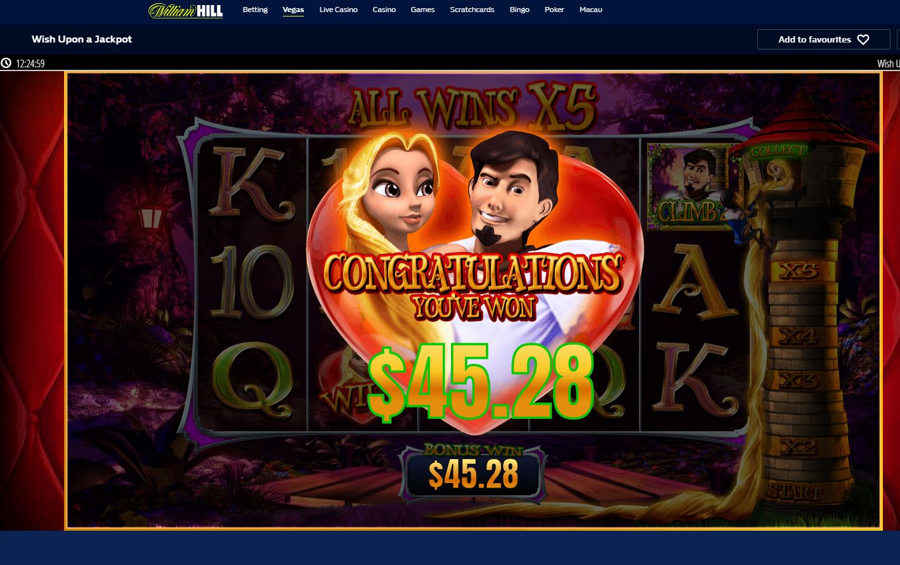This screenshot has height=565, width=900.
Task: Click the X2 multiplier on the tower
Action: pos(799,448)
